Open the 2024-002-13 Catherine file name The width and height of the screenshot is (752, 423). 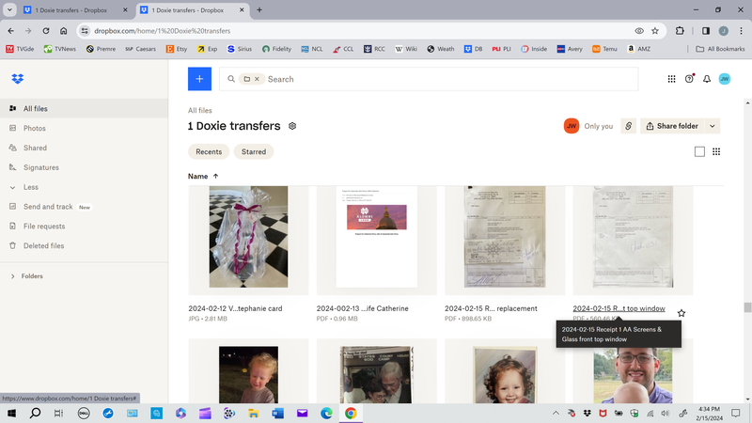(363, 308)
